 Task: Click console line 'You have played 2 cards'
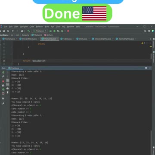coord(25,146)
